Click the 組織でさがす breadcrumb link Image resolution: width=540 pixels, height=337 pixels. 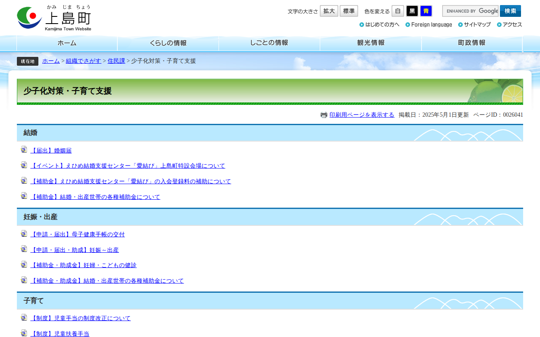click(84, 61)
